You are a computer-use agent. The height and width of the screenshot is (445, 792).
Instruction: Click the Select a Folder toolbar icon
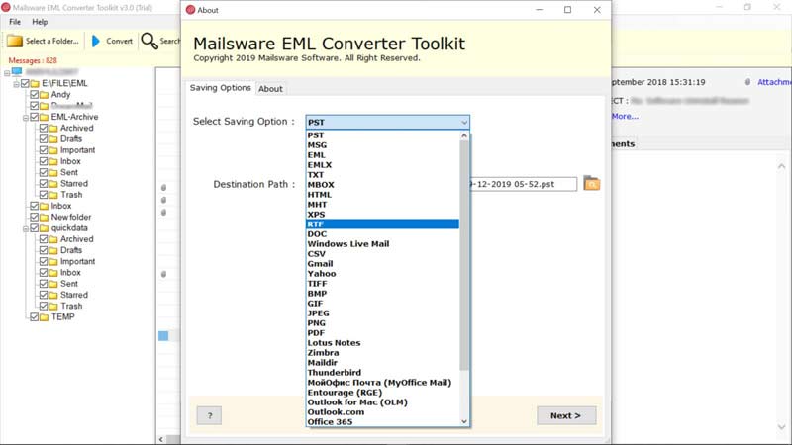[15, 41]
